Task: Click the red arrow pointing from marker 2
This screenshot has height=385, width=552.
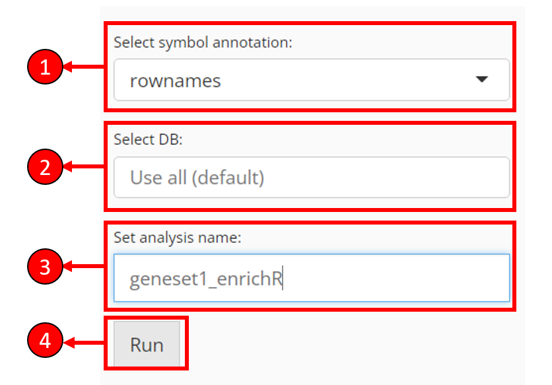Action: click(84, 166)
